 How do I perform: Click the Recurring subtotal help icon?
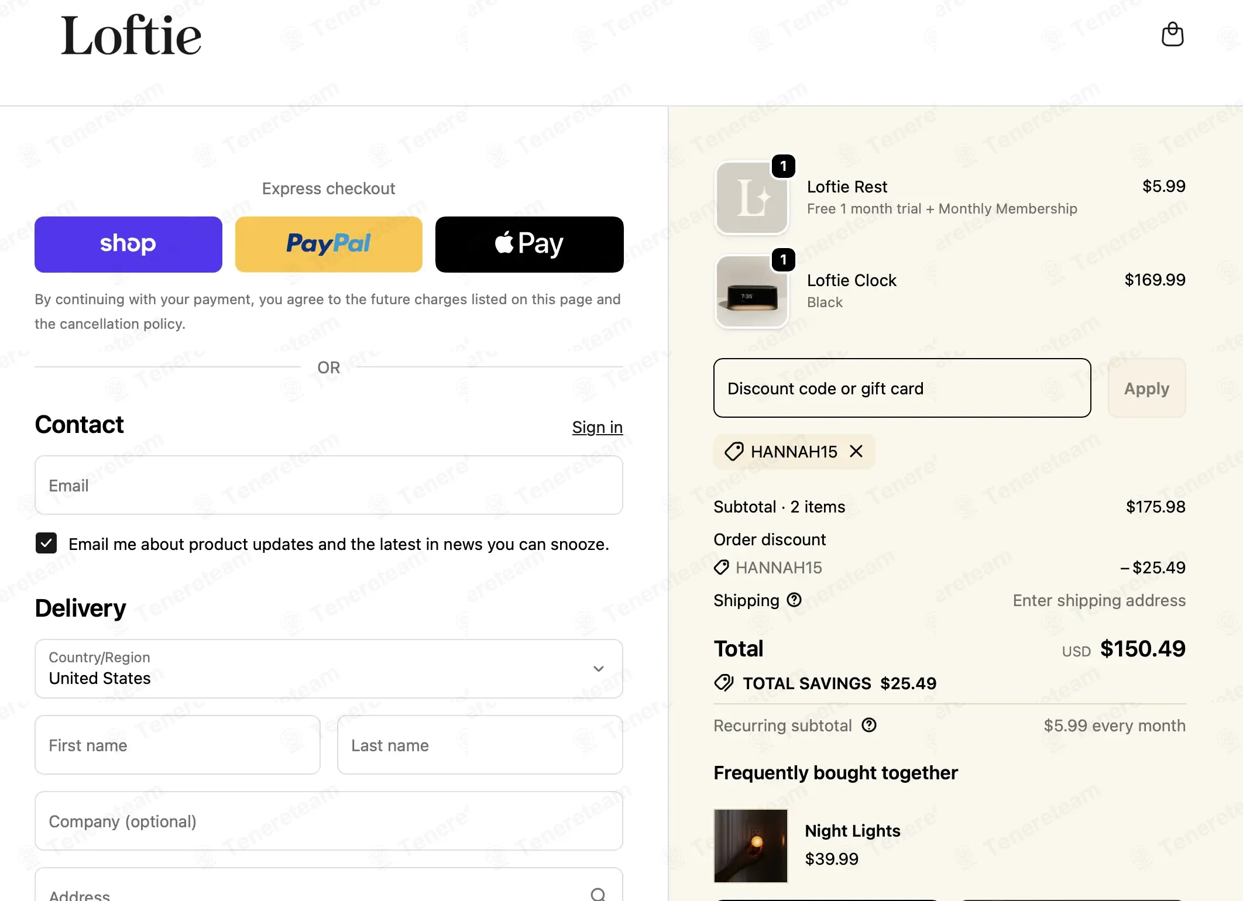coord(869,725)
